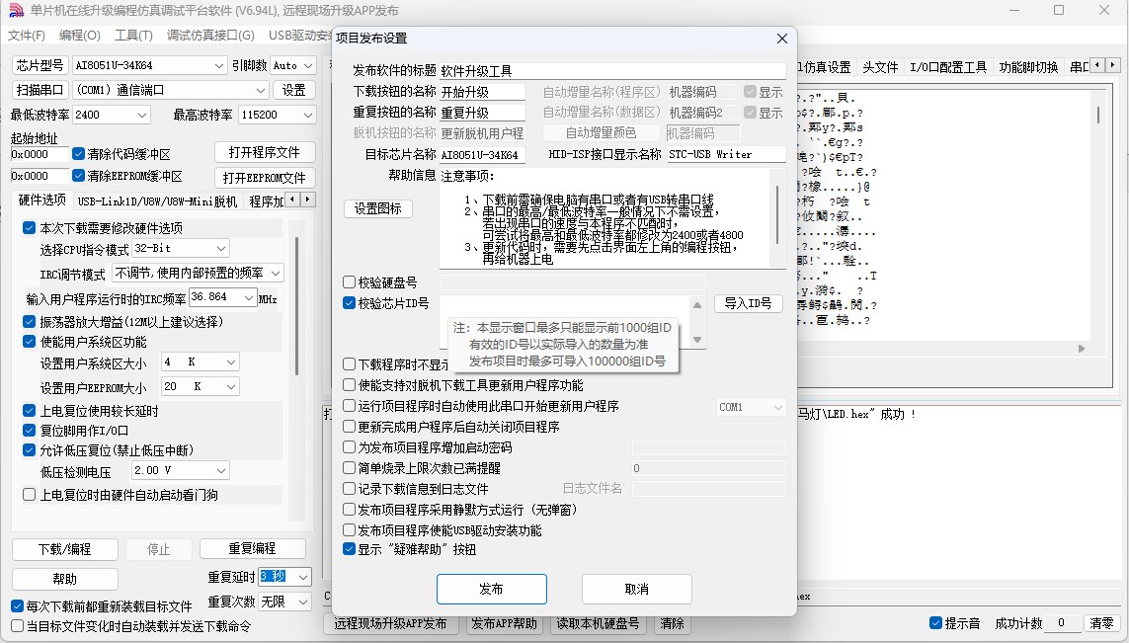Viewport: 1129px width, 643px height.
Task: Click 导入ID号 button
Action: click(748, 303)
